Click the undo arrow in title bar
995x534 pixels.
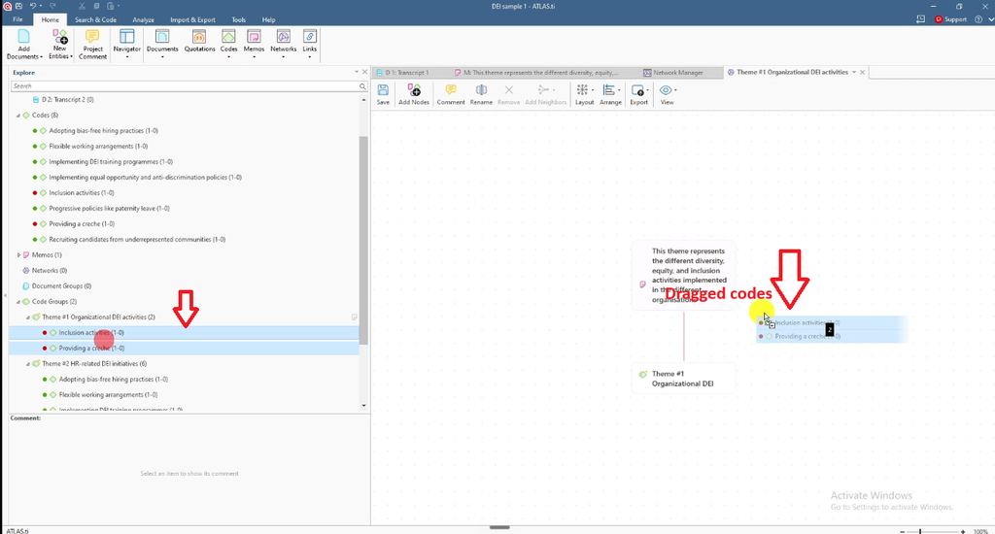pos(33,6)
